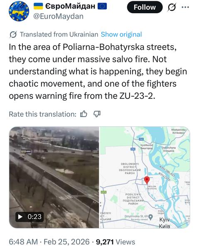Play the 0:23 video
The height and width of the screenshot is (249, 199).
click(29, 217)
